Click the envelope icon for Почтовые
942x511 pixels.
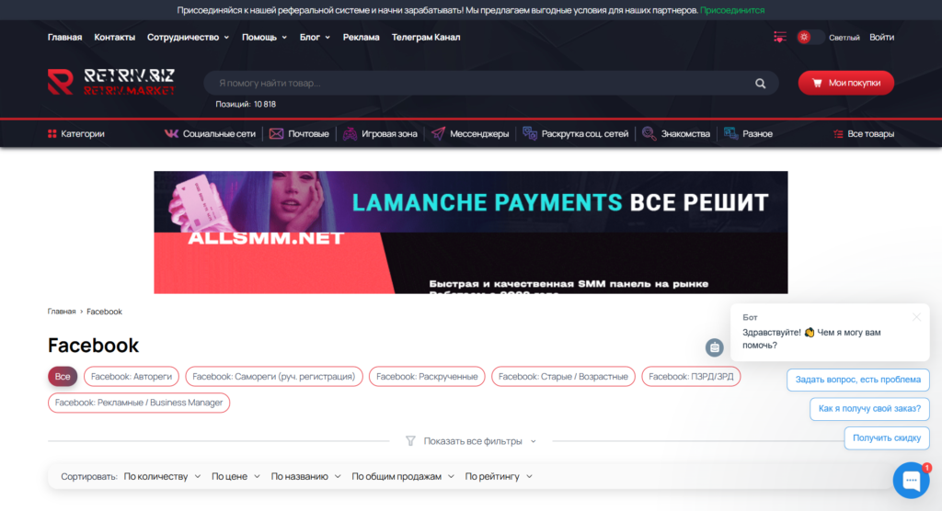tap(276, 134)
